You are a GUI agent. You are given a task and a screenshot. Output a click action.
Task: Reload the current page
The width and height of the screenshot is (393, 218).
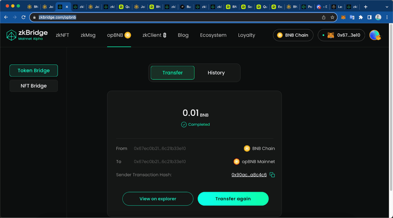[24, 17]
